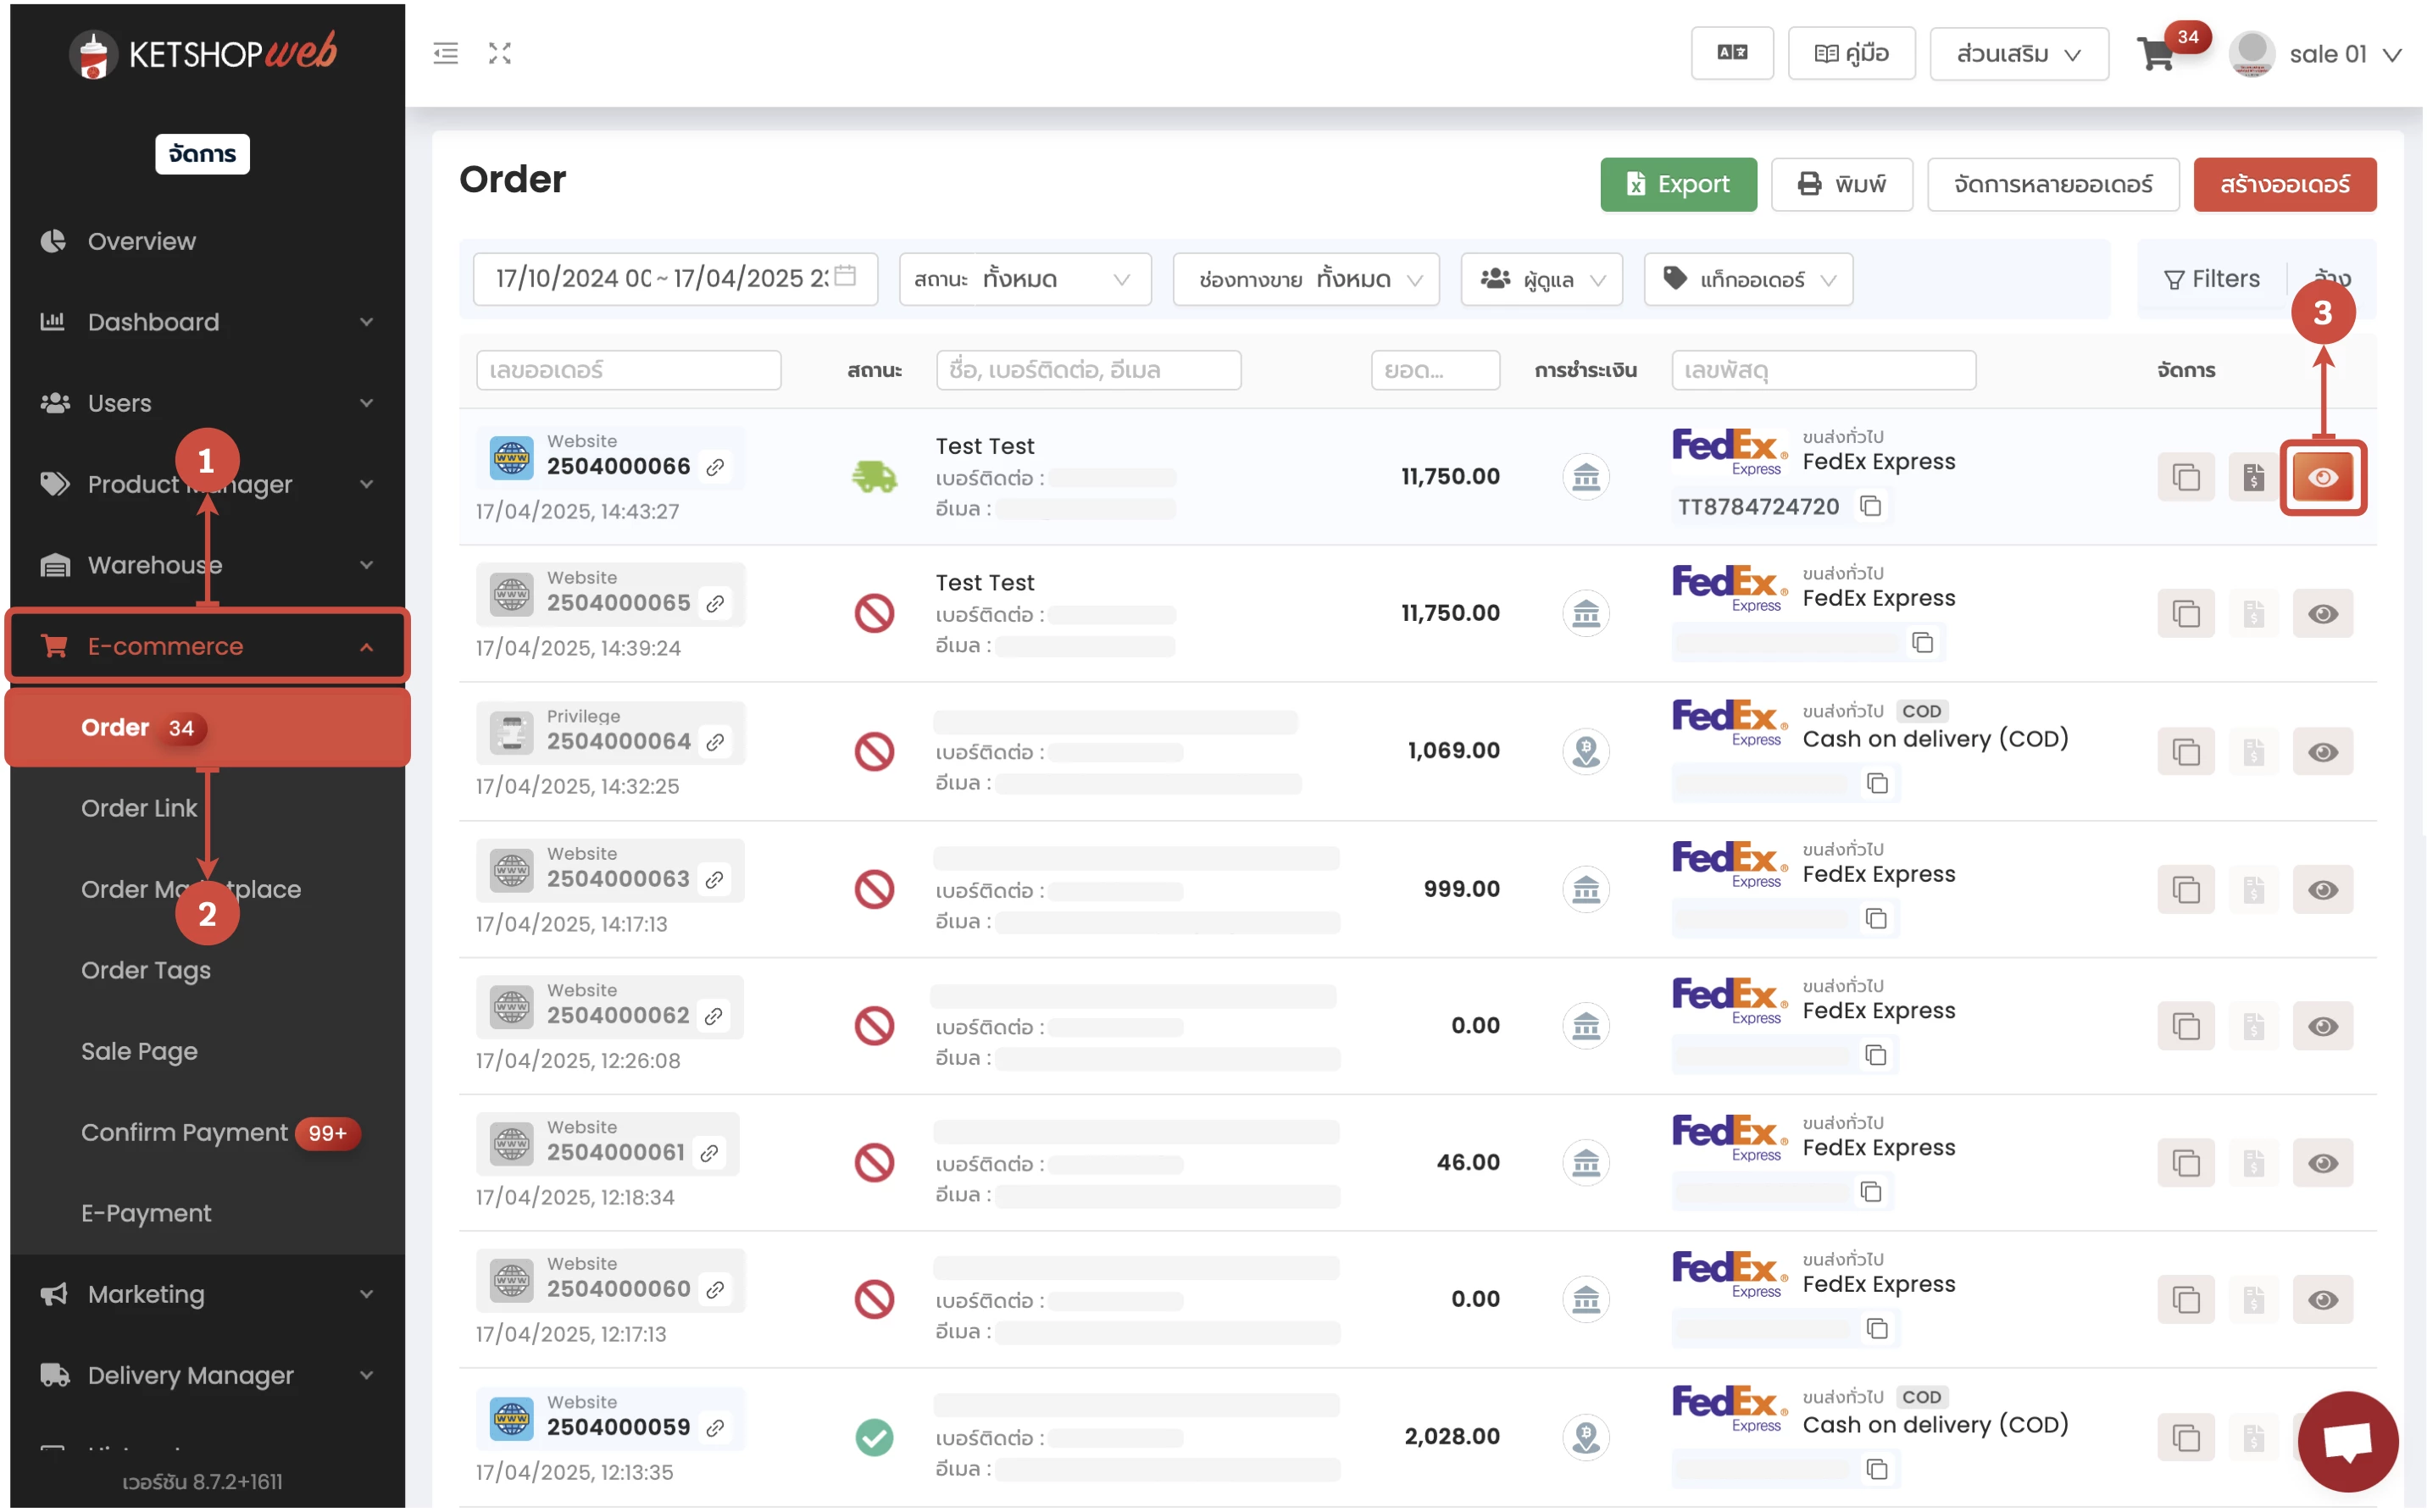
Task: Duplicate order 2504000066 using copy icon
Action: click(x=2185, y=477)
